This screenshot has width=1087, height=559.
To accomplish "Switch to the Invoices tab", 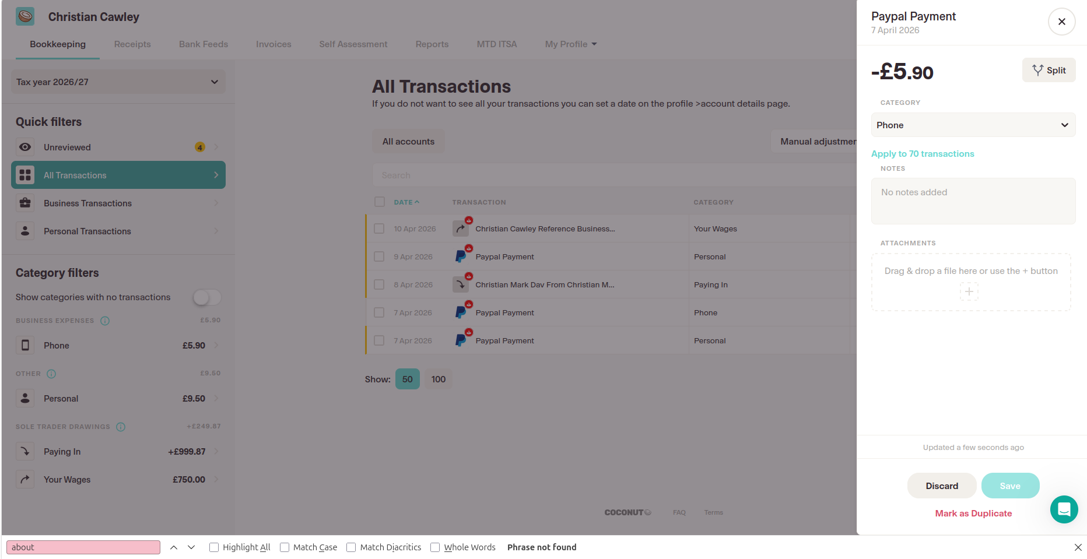I will tap(273, 44).
